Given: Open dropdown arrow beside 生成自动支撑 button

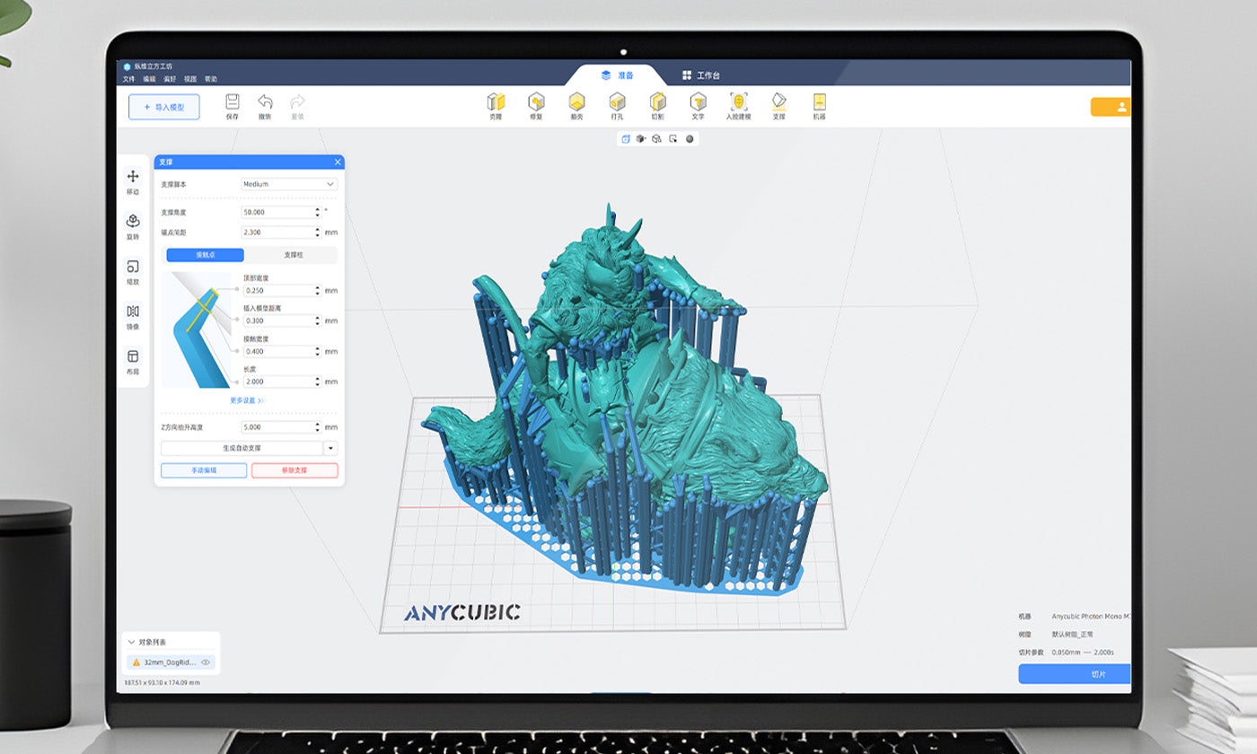Looking at the screenshot, I should click(x=330, y=448).
